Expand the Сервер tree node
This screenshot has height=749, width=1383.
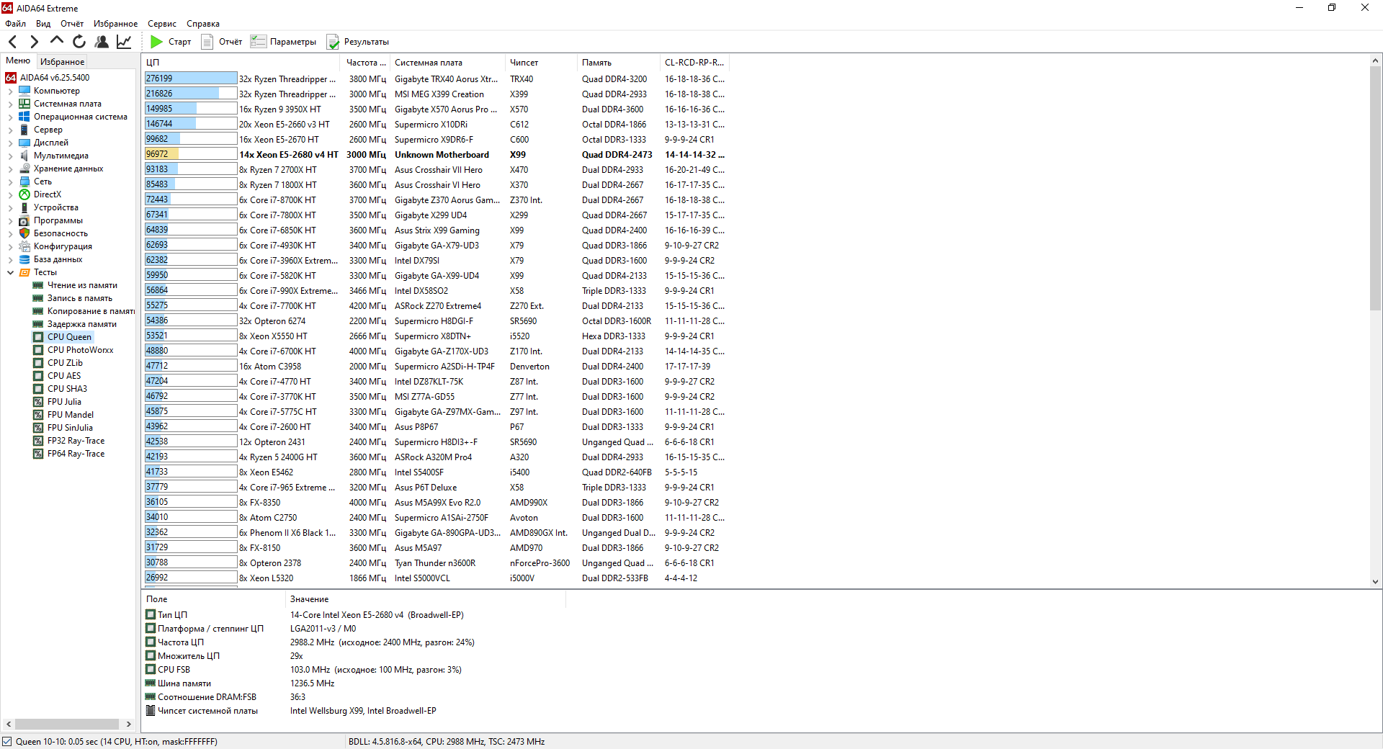[x=10, y=130]
